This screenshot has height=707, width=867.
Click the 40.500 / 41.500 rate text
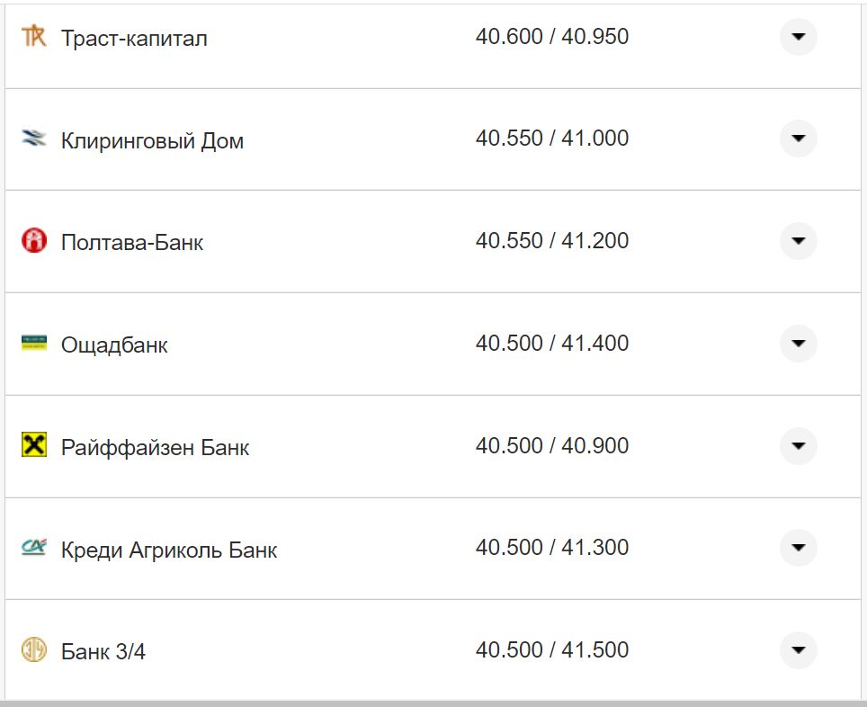tap(553, 649)
